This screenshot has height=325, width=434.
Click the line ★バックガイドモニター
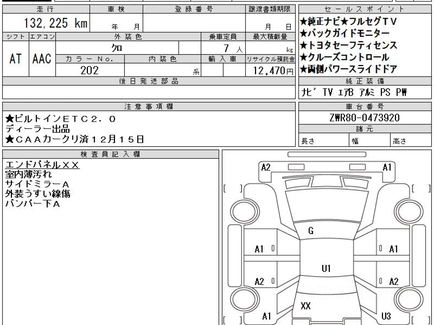coord(345,33)
